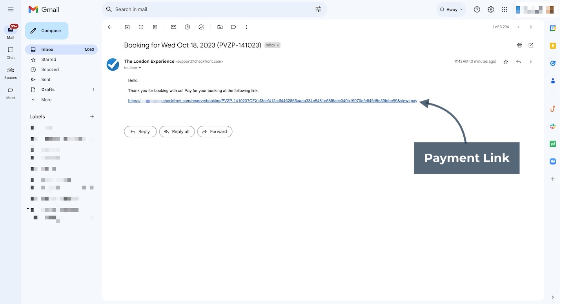Open the Drafts folder
The height and width of the screenshot is (304, 561).
pyautogui.click(x=62, y=89)
